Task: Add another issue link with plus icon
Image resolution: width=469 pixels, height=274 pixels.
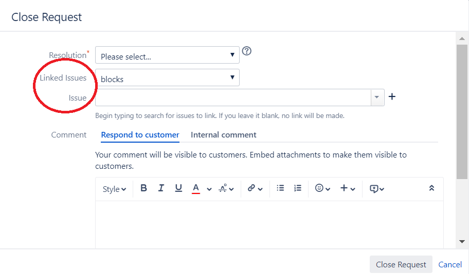Action: pos(392,96)
